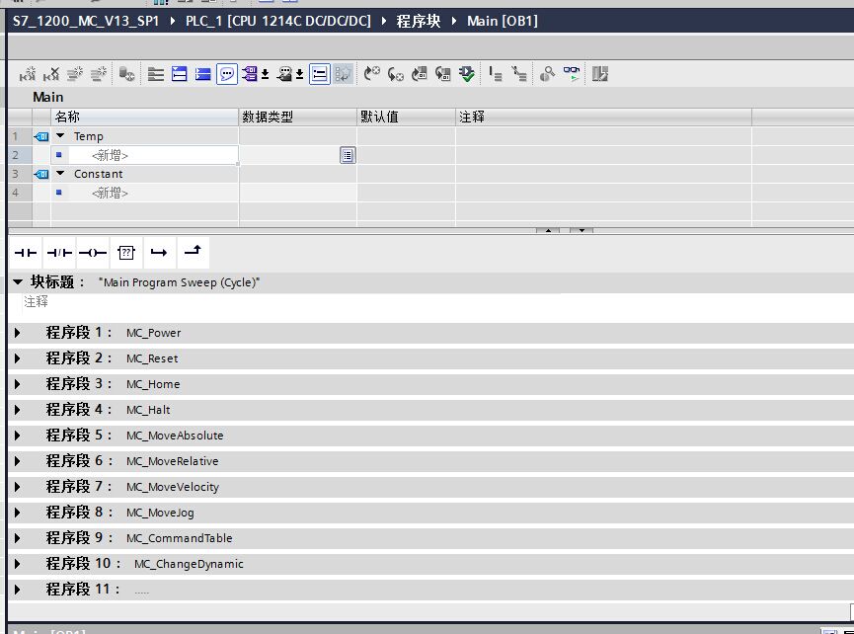Click the absolute/symbolic operands icon
Image resolution: width=854 pixels, height=634 pixels.
(x=249, y=73)
